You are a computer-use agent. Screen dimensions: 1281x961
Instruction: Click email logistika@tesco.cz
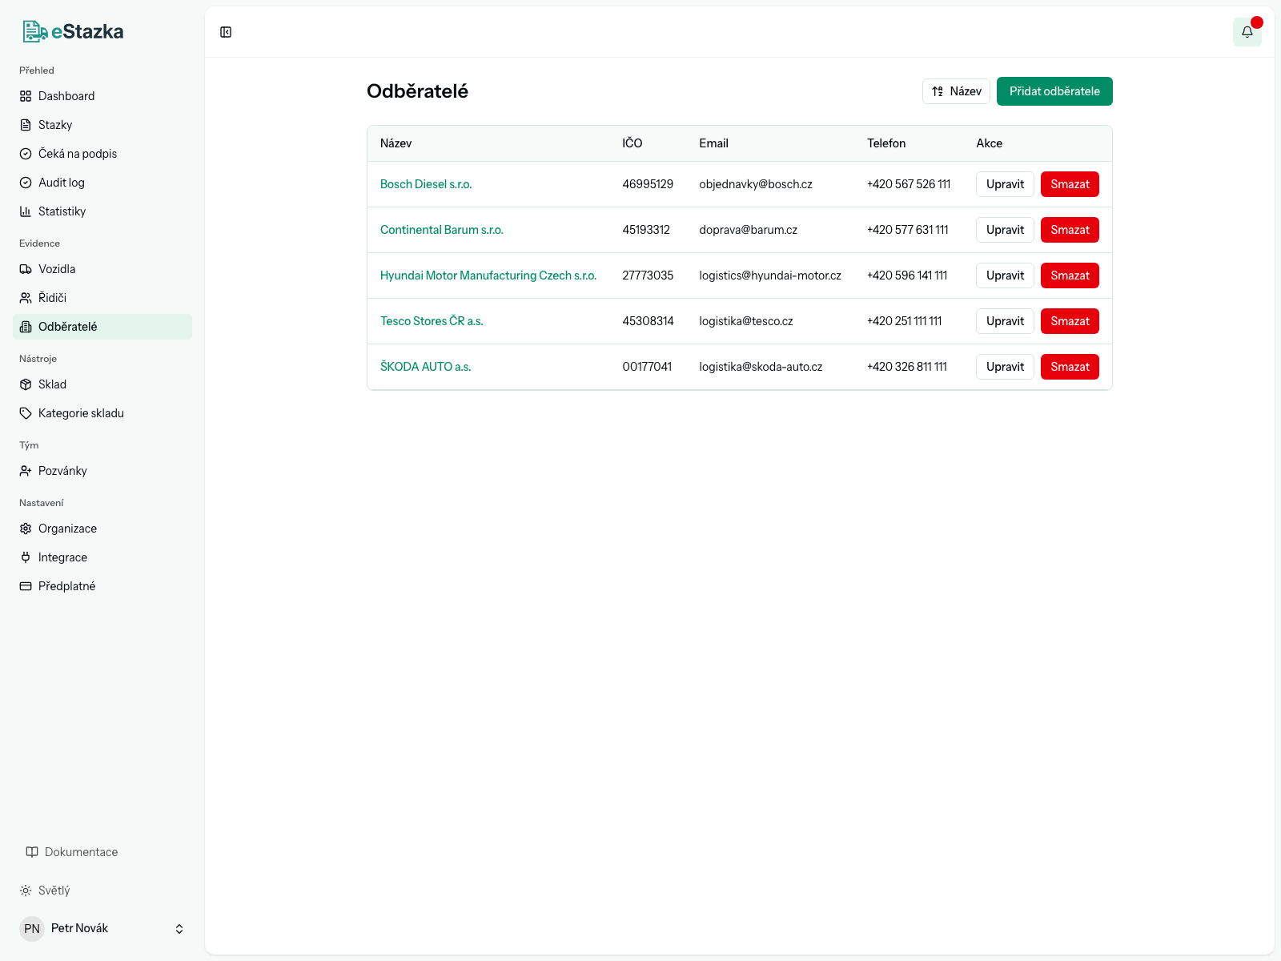click(746, 321)
